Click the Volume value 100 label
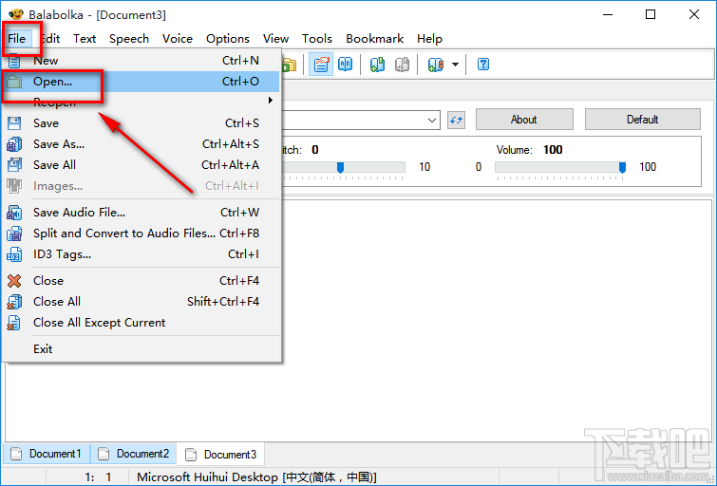 (x=553, y=150)
